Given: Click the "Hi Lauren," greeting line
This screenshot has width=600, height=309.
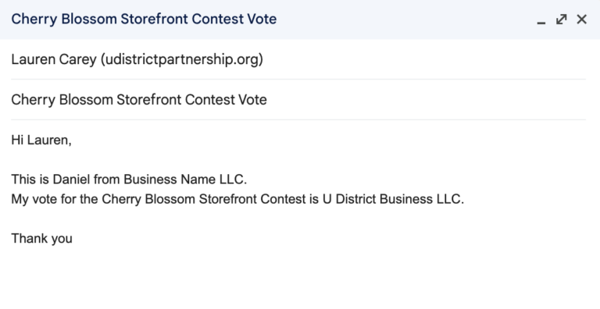Looking at the screenshot, I should pyautogui.click(x=41, y=140).
